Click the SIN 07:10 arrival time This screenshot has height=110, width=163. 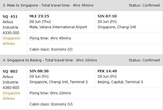pos(107,16)
